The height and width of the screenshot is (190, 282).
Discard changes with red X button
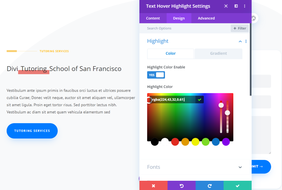pyautogui.click(x=153, y=186)
